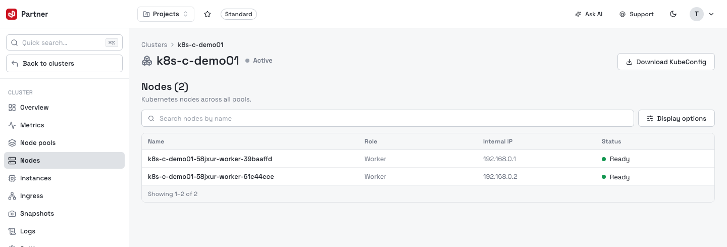Open Instances in sidebar
727x247 pixels.
64,178
